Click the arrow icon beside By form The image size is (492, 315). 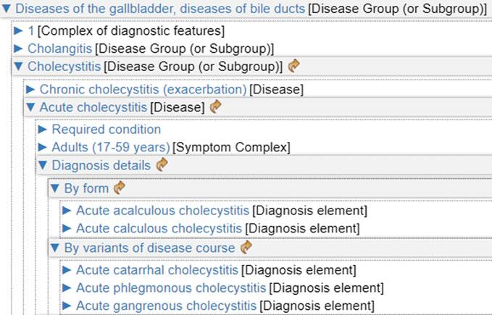tap(120, 188)
